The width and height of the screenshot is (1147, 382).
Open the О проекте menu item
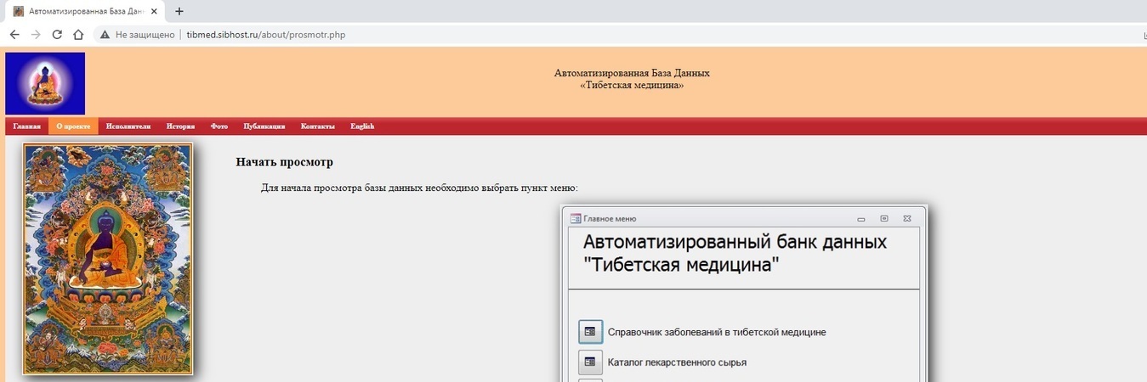(73, 126)
